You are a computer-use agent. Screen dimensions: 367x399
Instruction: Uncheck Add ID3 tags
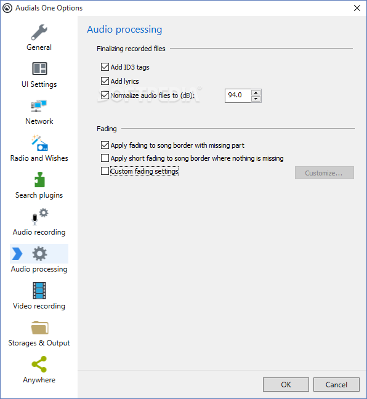tap(105, 67)
